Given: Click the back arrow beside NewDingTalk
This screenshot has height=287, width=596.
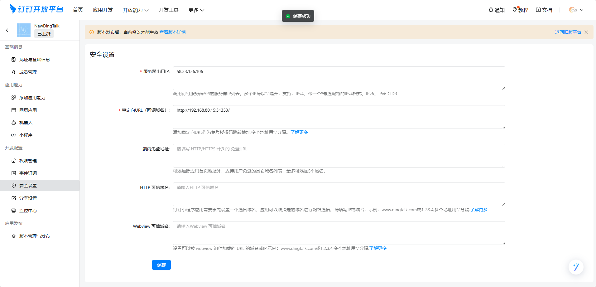Looking at the screenshot, I should click(7, 30).
